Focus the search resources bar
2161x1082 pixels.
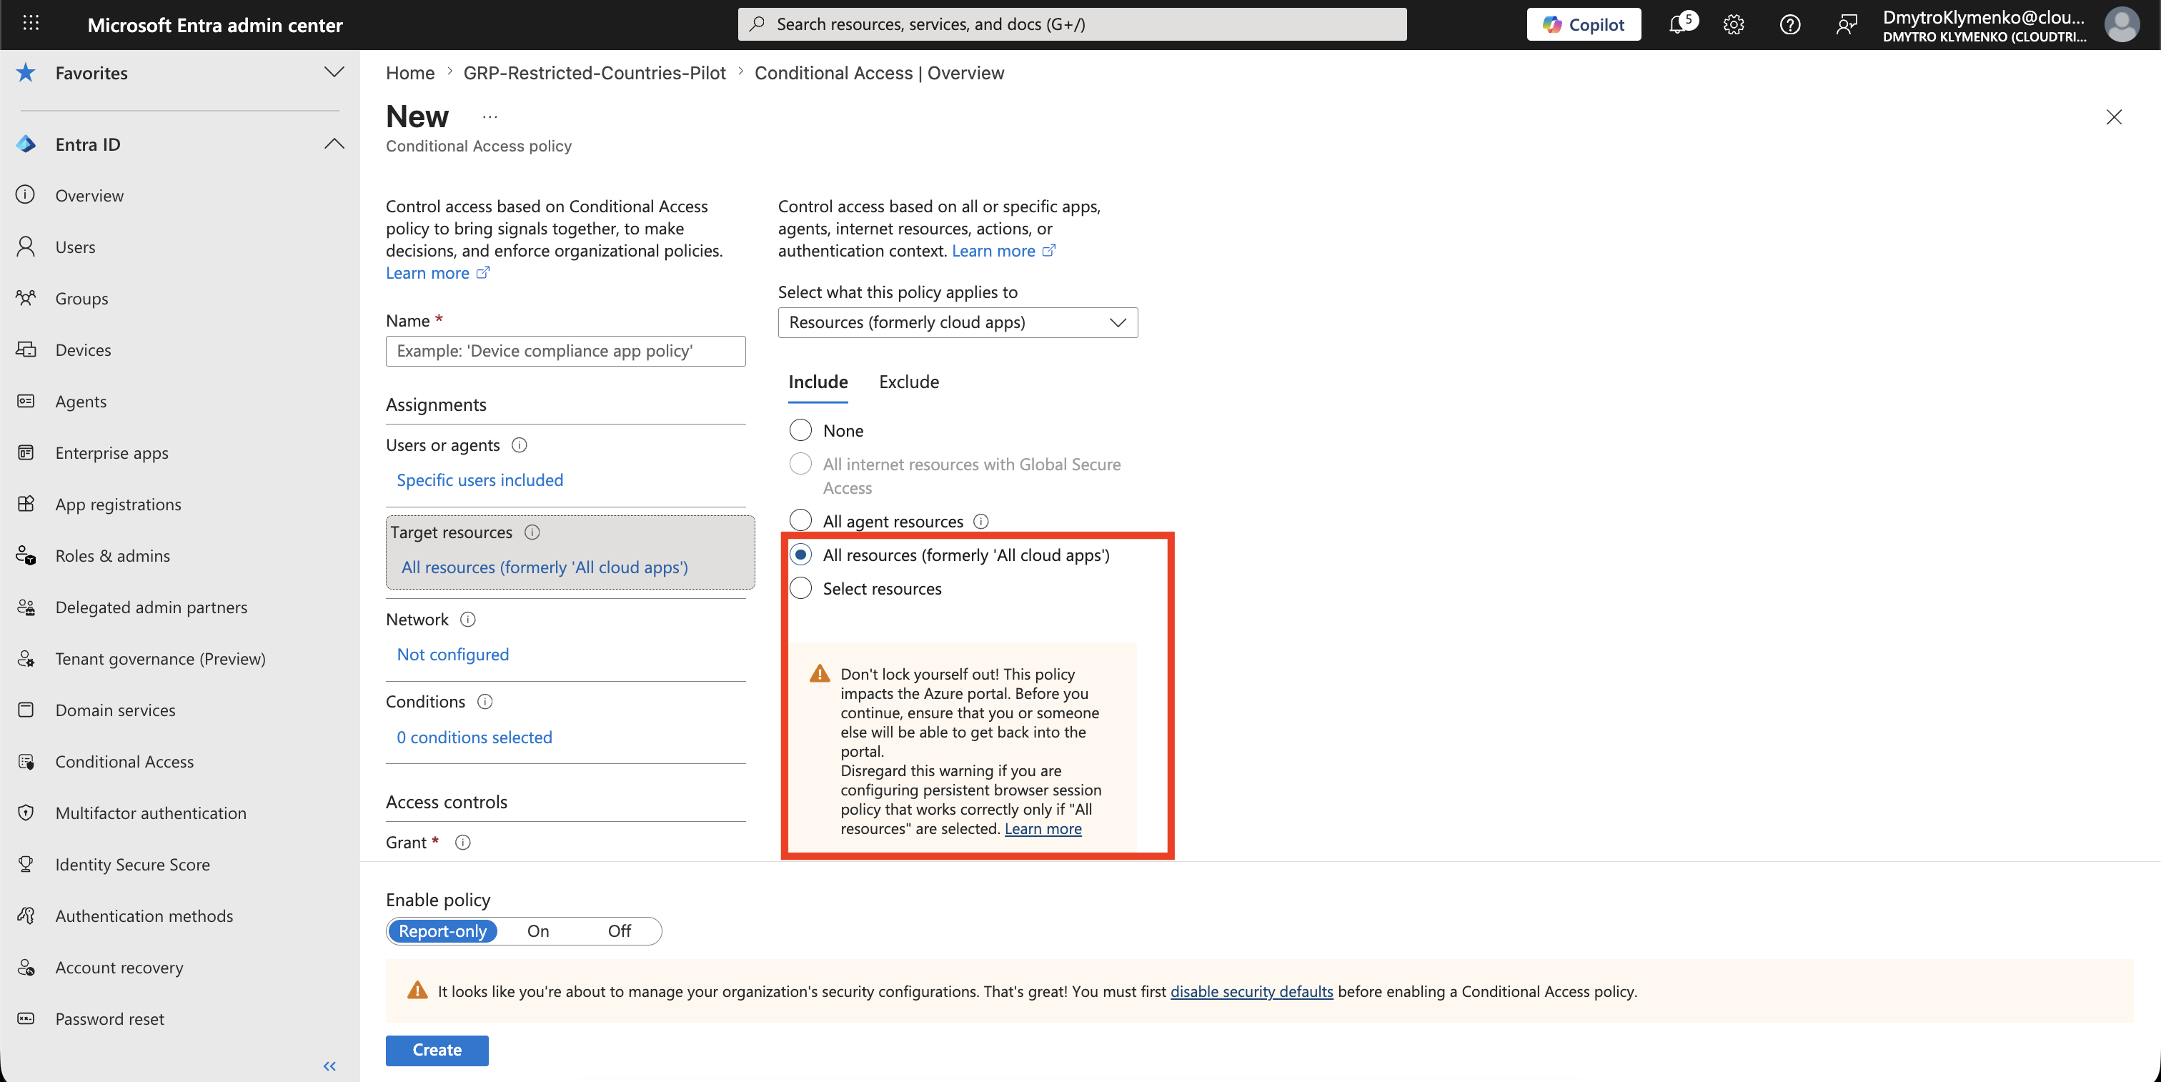[1072, 24]
